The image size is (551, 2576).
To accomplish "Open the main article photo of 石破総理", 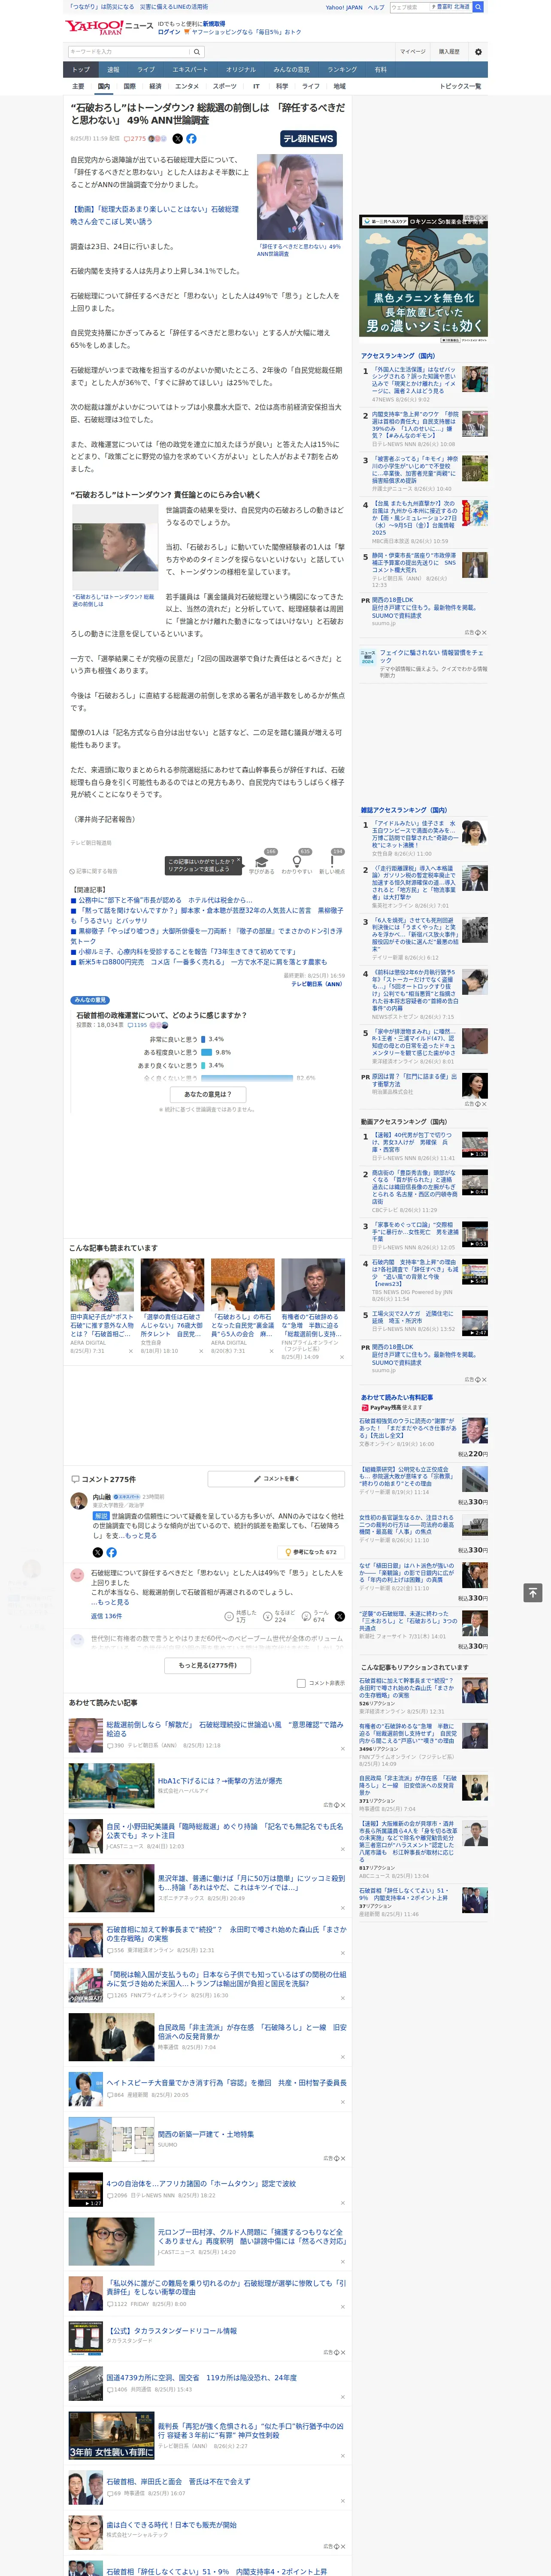I will 299,197.
